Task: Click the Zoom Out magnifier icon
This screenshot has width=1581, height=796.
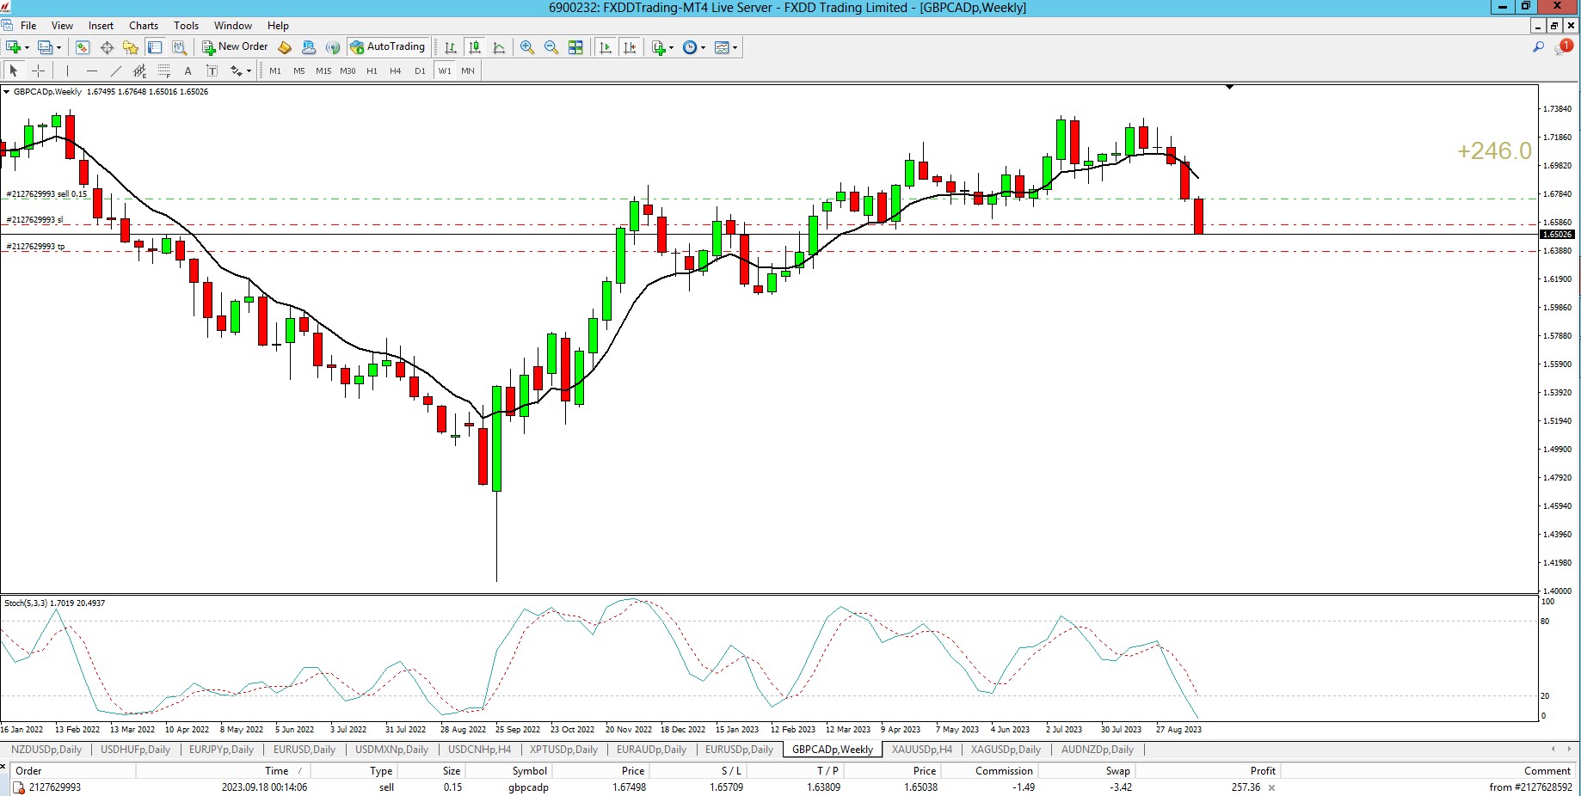Action: pyautogui.click(x=551, y=47)
